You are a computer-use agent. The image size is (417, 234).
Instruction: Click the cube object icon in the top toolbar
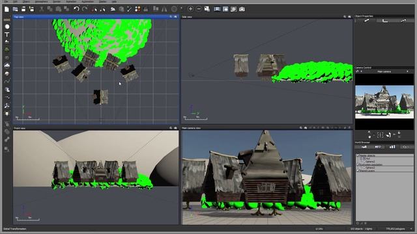click(x=121, y=9)
